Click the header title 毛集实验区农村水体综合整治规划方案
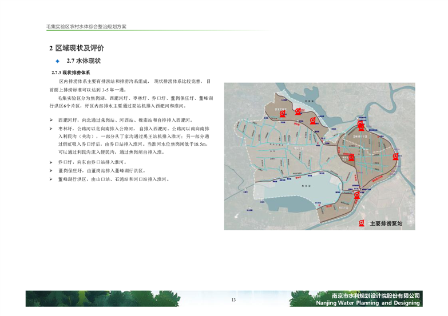 click(x=86, y=27)
